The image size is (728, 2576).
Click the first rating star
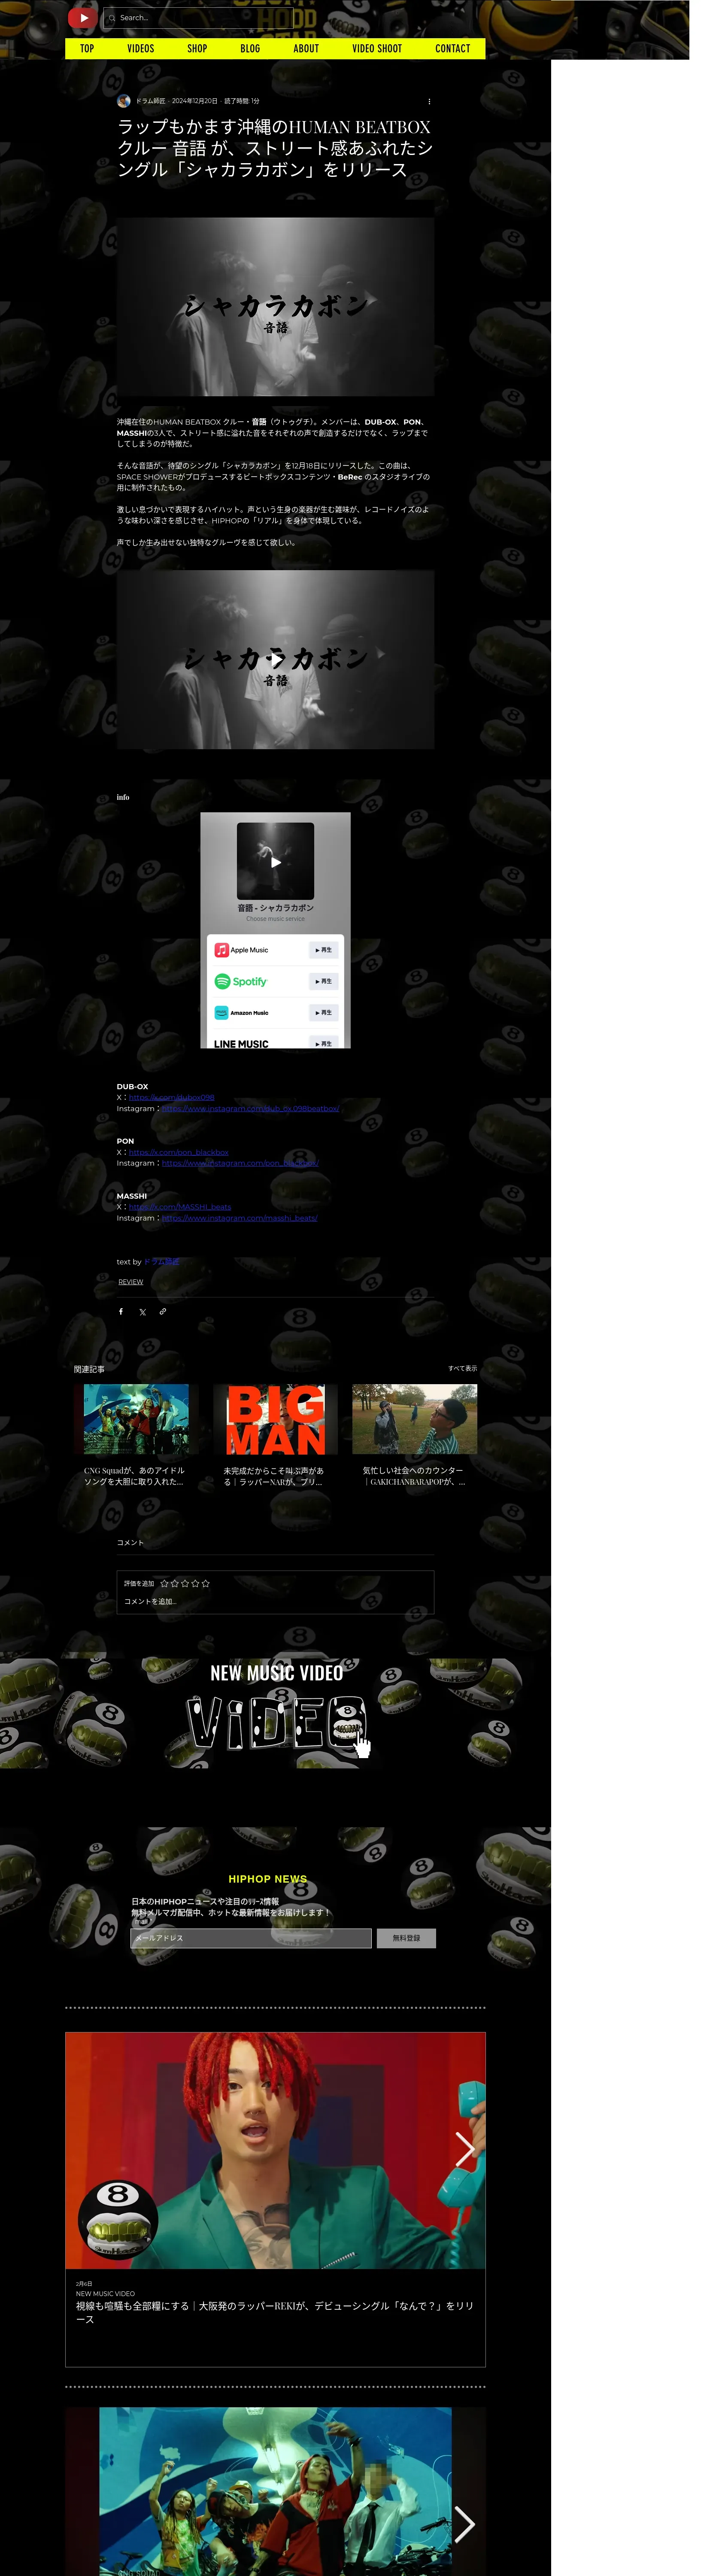[x=164, y=1583]
